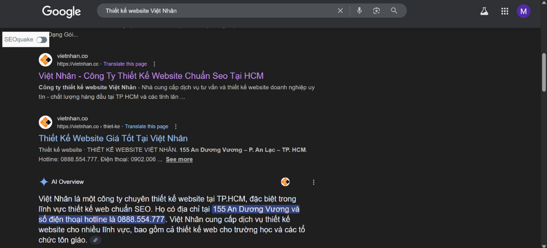Open Search Labs flask icon
Viewport: 547px width, 248px height.
484,11
